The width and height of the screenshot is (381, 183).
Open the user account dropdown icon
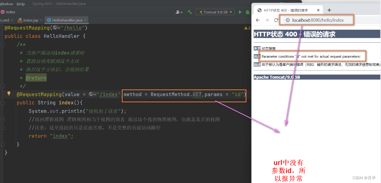[179, 12]
